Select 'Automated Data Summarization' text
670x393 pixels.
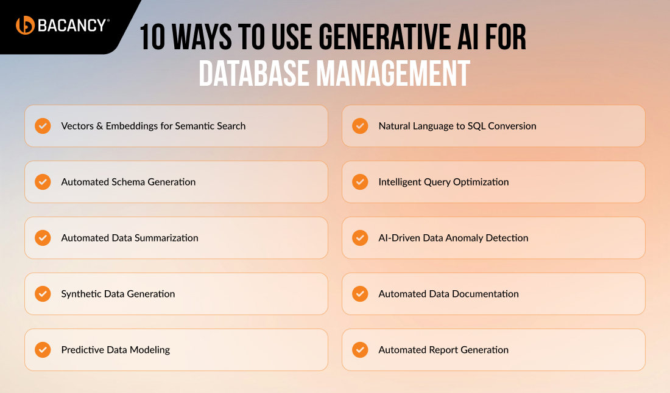130,238
